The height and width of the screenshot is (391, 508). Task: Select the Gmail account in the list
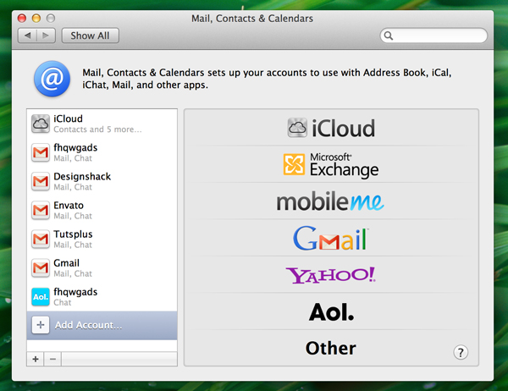pyautogui.click(x=102, y=268)
